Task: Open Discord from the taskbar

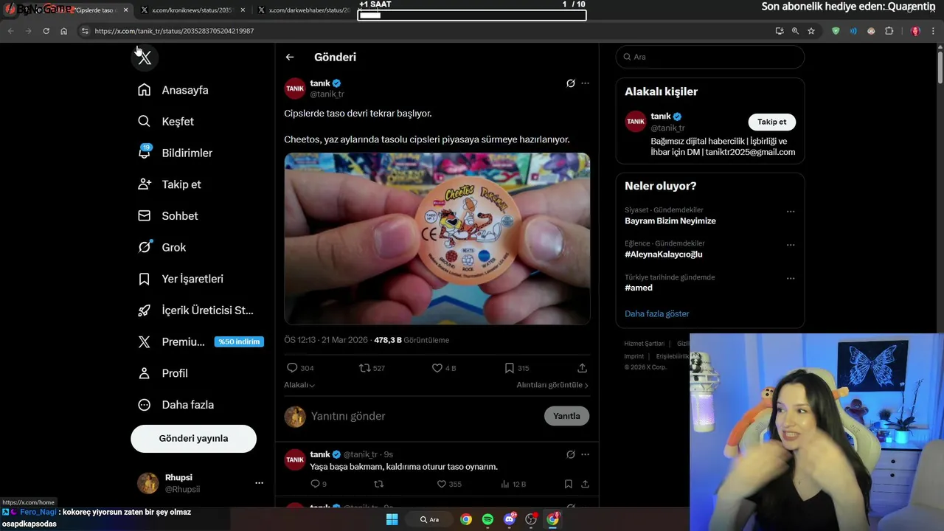Action: tap(510, 519)
